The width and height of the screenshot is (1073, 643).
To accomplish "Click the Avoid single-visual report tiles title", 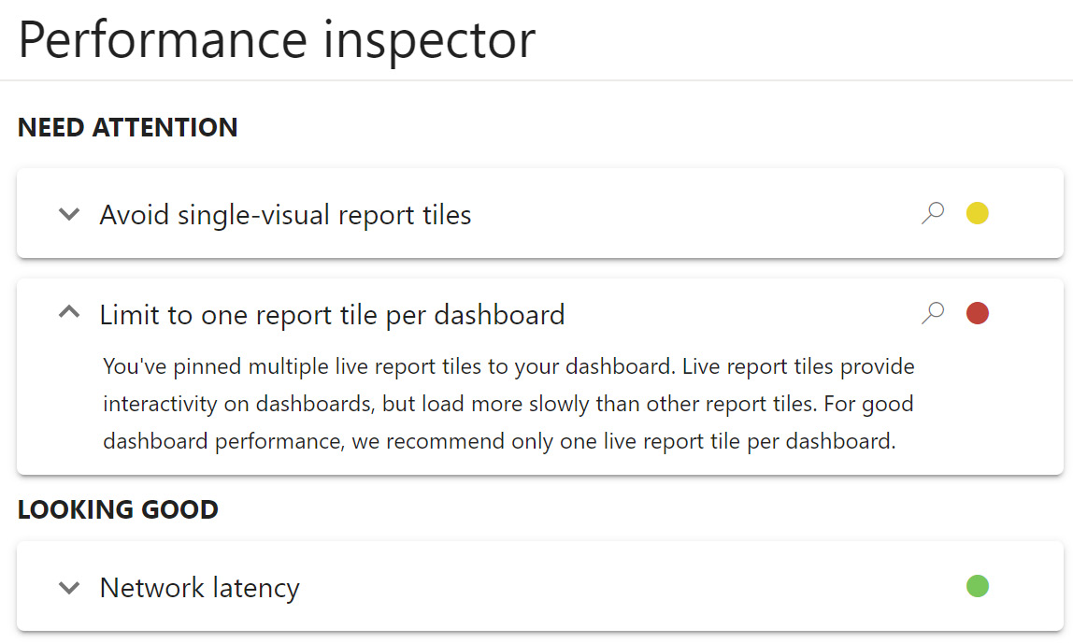I will [x=285, y=215].
